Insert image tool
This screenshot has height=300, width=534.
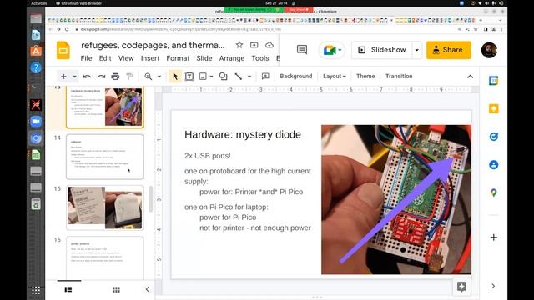pos(203,77)
